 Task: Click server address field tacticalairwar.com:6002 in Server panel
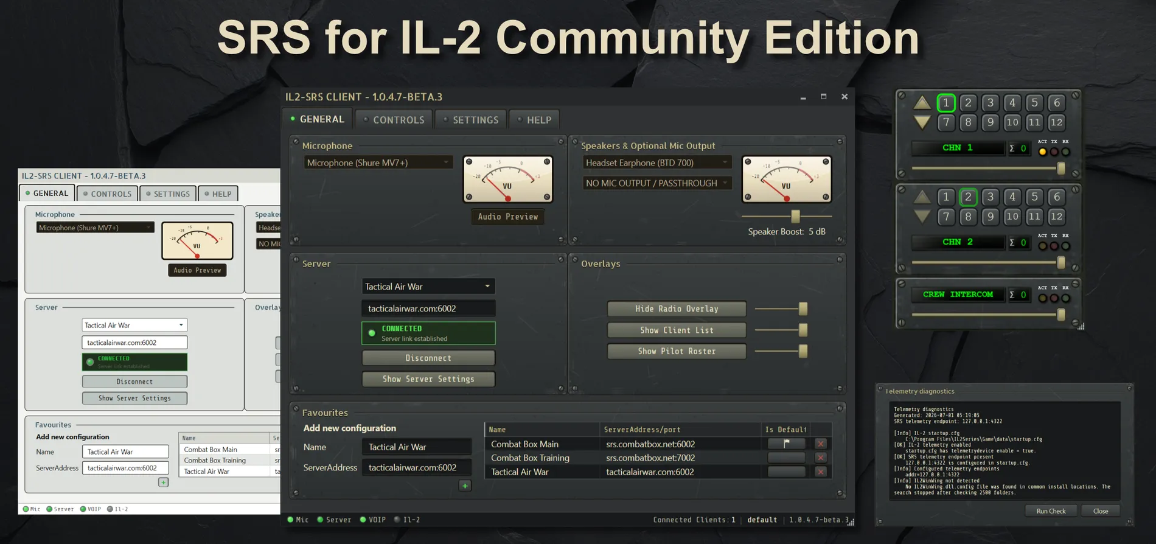tap(428, 309)
